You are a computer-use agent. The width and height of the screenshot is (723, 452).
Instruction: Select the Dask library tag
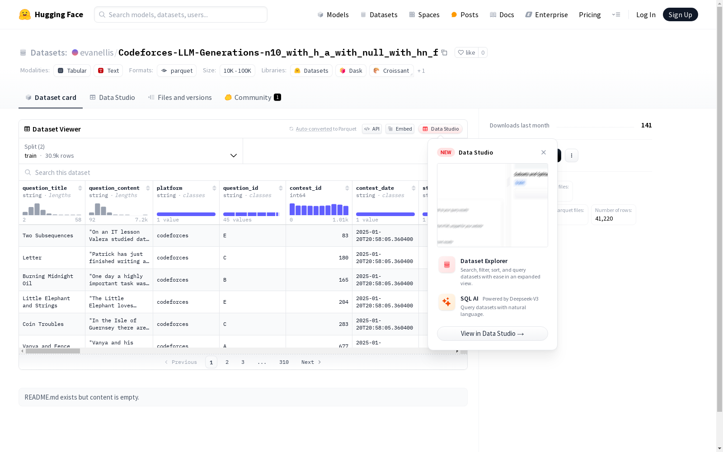tap(351, 71)
